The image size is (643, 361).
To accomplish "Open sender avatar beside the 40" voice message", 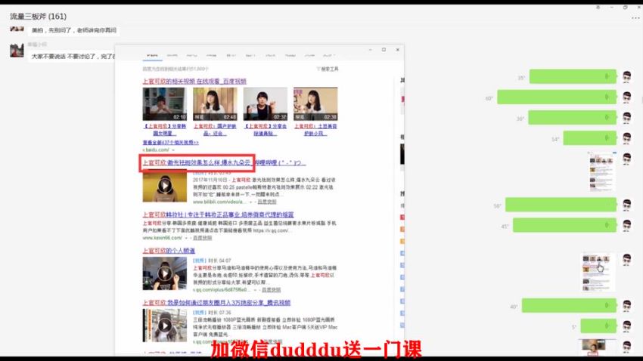I will tap(626, 305).
